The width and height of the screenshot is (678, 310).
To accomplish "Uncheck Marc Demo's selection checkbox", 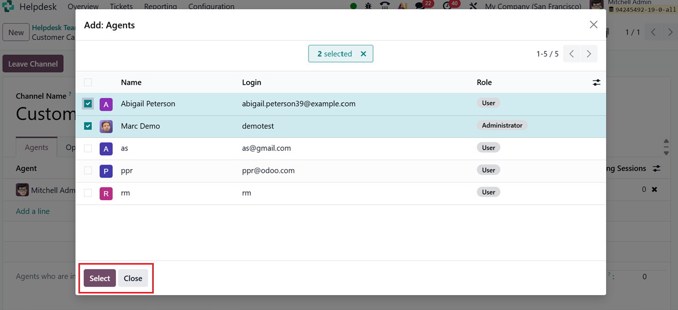I will (x=88, y=125).
